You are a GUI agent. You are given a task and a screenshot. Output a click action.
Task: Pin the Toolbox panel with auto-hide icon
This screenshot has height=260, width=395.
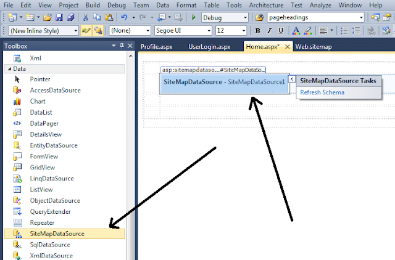[122, 46]
